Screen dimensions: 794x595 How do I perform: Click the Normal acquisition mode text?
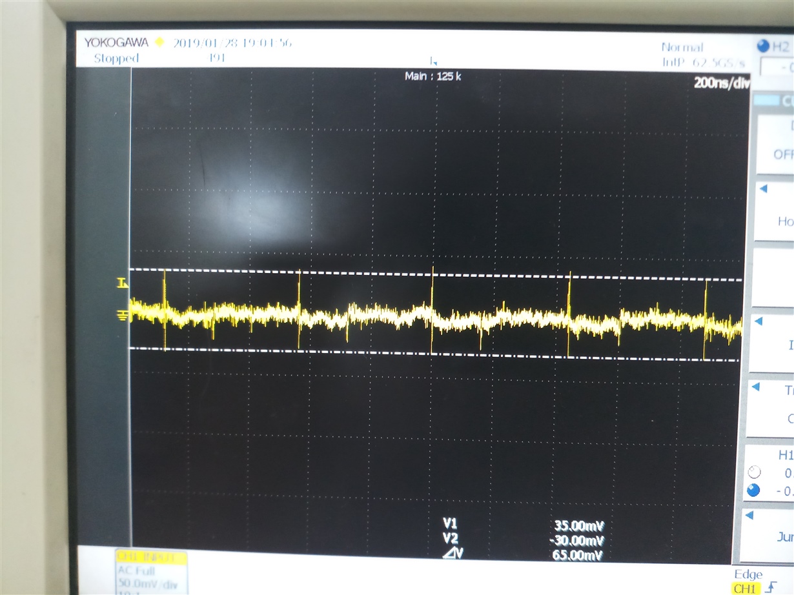[x=682, y=48]
